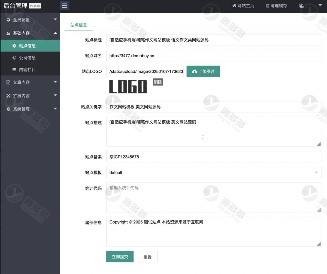Expand the 全局配置 menu arrow
Image resolution: width=327 pixels, height=274 pixels.
(55, 19)
